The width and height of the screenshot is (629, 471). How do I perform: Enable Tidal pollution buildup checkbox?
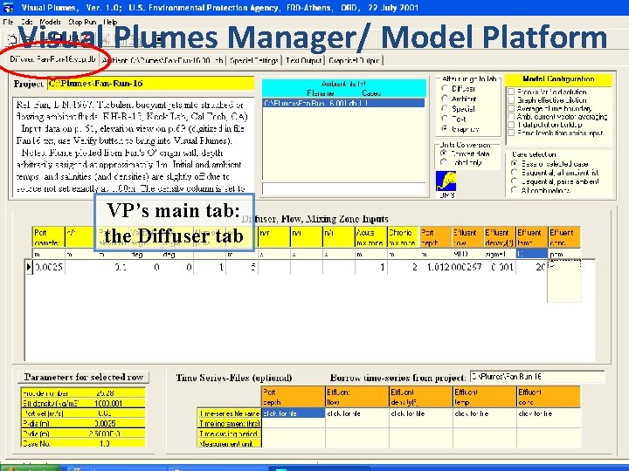511,125
